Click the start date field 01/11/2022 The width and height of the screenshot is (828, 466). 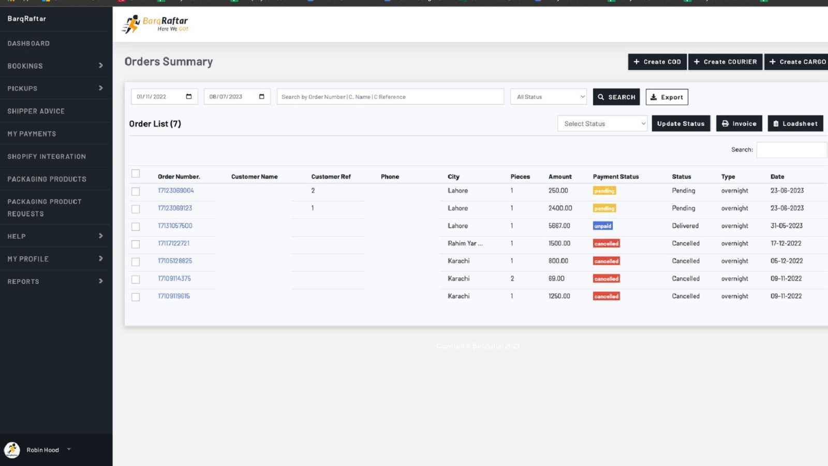pos(165,97)
